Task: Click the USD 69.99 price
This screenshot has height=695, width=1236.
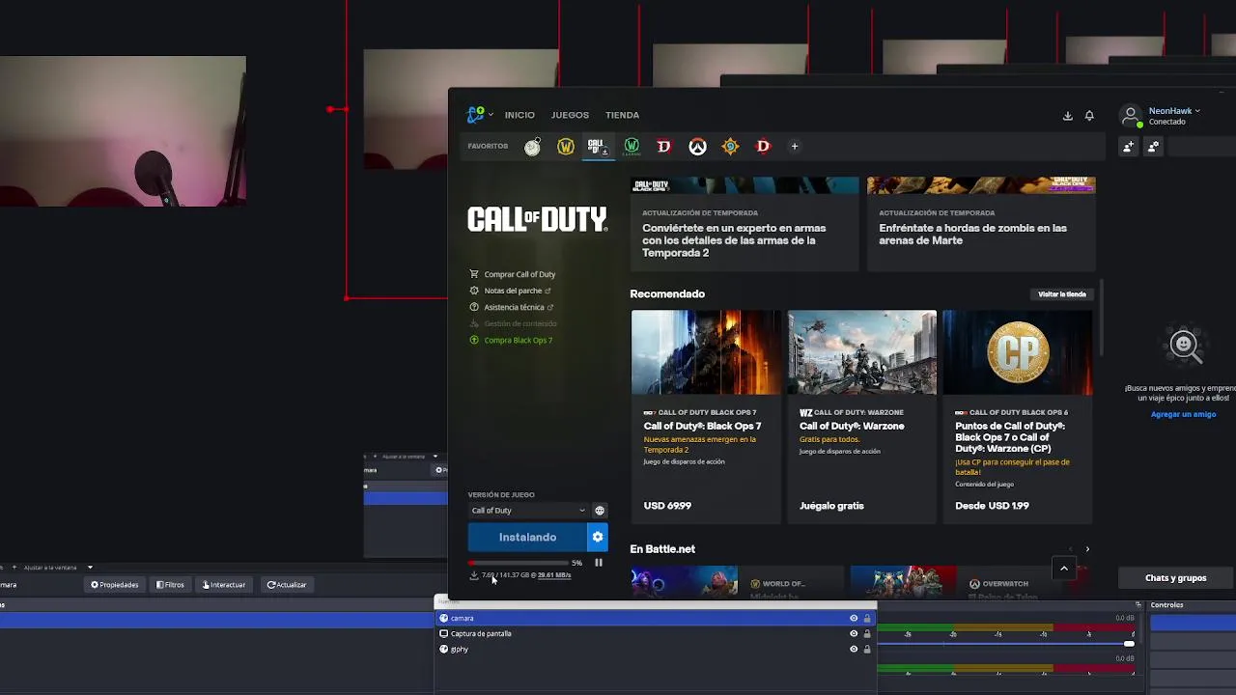Action: [x=667, y=506]
